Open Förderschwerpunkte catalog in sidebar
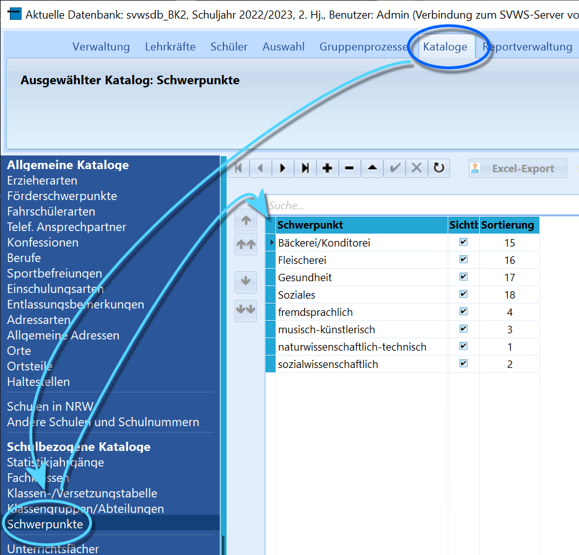 pos(62,196)
